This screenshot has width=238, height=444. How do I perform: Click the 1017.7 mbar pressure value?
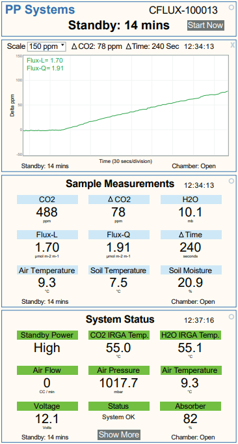click(118, 383)
